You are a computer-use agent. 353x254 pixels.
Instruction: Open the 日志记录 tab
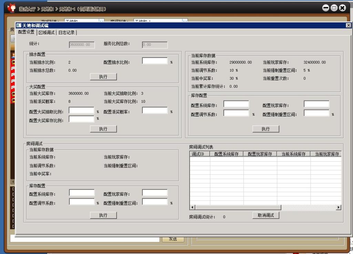(x=67, y=32)
